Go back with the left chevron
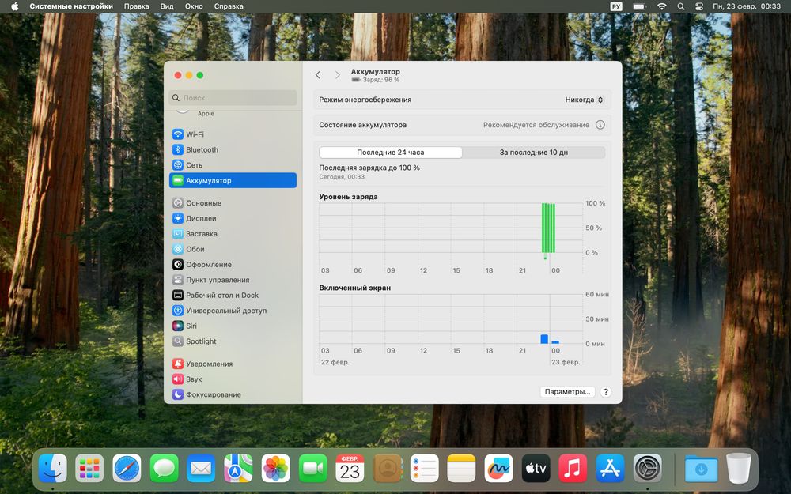This screenshot has height=494, width=791. pyautogui.click(x=318, y=75)
